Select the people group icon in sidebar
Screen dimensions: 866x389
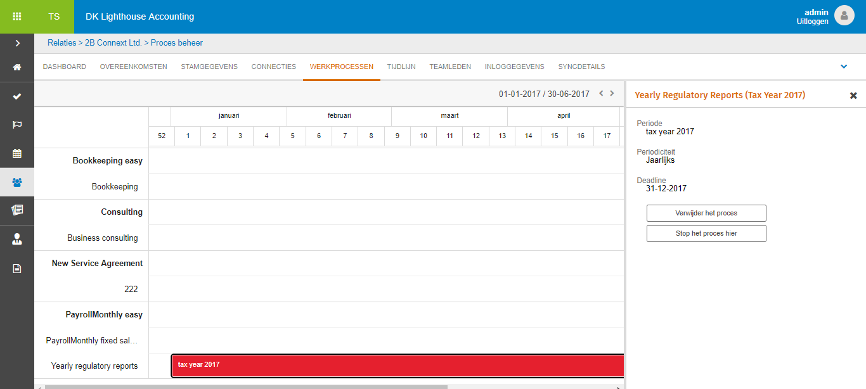17,182
